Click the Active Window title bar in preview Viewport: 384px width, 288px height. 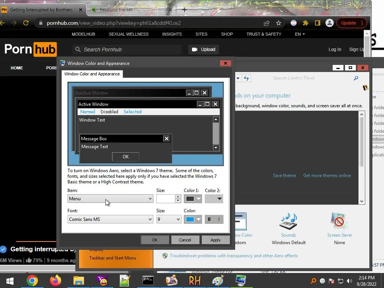coord(137,104)
